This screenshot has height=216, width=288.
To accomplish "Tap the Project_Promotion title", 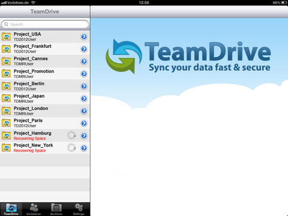I will (x=34, y=71).
